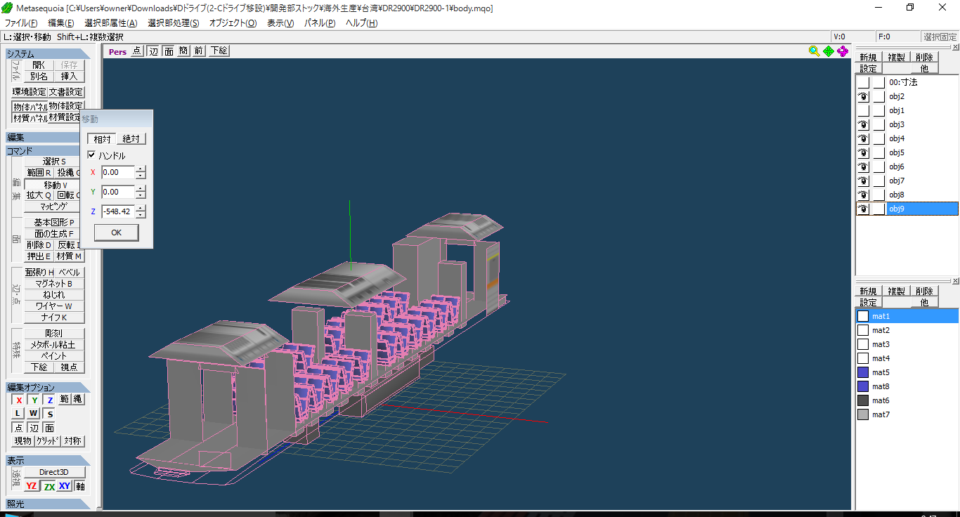The image size is (960, 517).
Task: Toggle 対称 symmetry edit option
Action: pyautogui.click(x=72, y=441)
